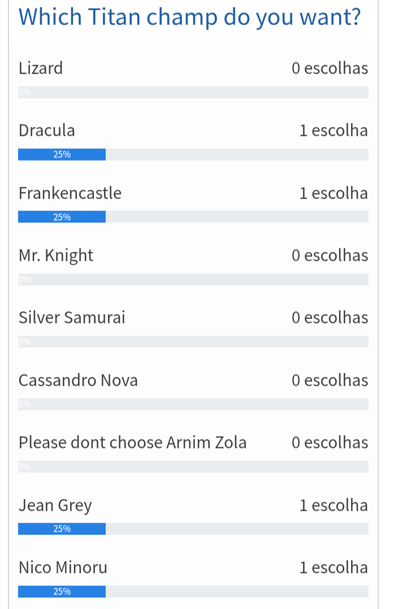Screen dimensions: 407x609
Task: Click Frankencastle's 25% result bar
Action: click(62, 217)
